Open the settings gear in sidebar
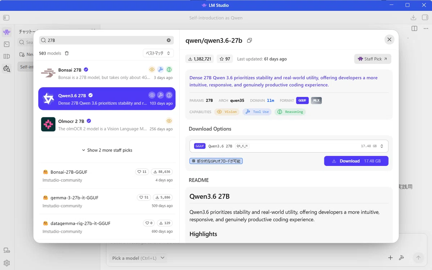Image resolution: width=432 pixels, height=270 pixels. click(x=6, y=263)
